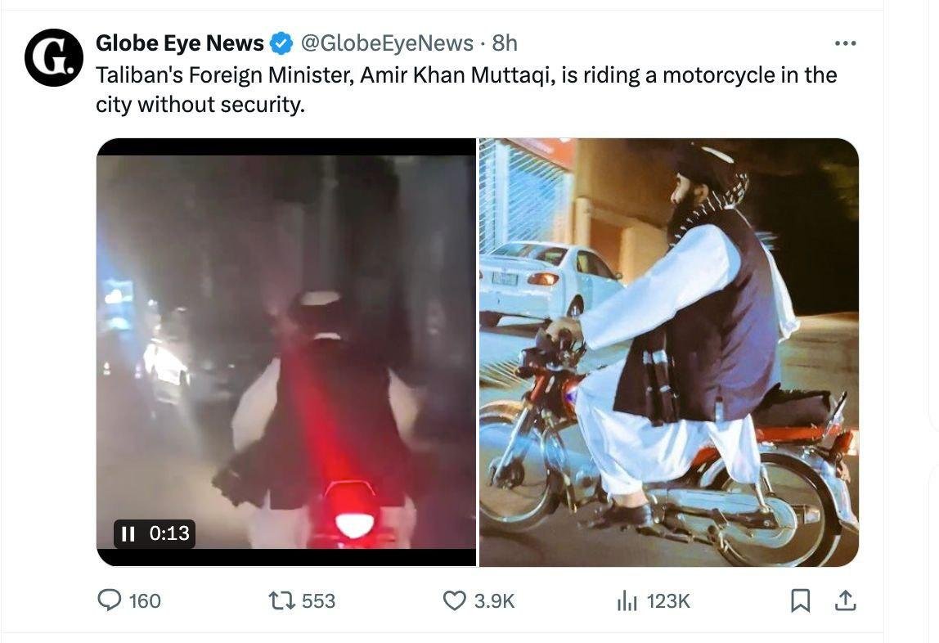
Task: Click the @GlobeEyeNews handle
Action: pyautogui.click(x=387, y=43)
